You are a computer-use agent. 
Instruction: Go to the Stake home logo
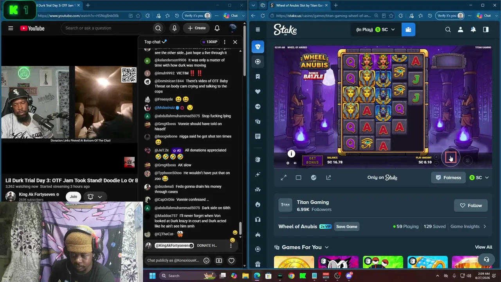(x=285, y=29)
